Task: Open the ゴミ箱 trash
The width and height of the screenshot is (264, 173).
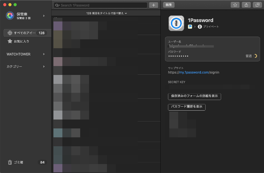Action: pyautogui.click(x=18, y=162)
